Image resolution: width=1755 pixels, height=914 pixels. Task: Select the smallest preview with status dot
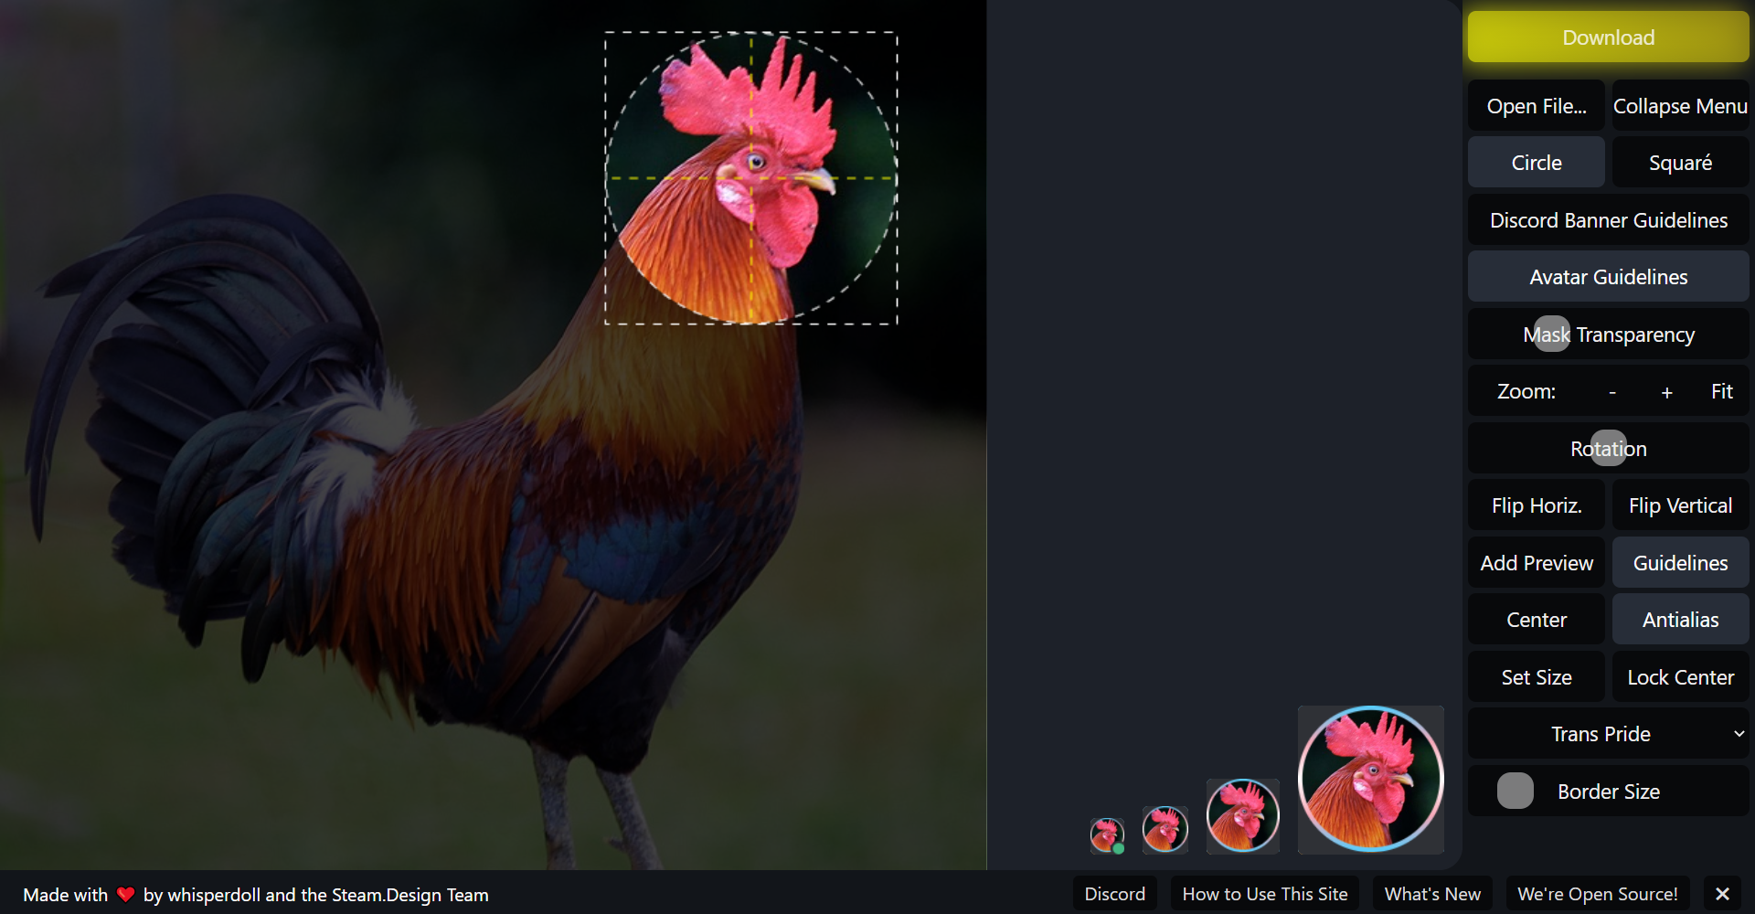[x=1107, y=835]
